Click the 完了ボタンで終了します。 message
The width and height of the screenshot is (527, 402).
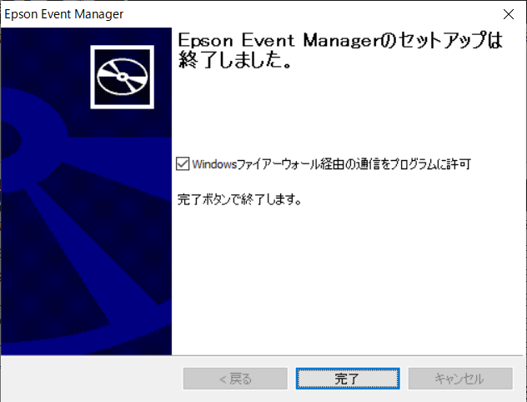coord(239,199)
